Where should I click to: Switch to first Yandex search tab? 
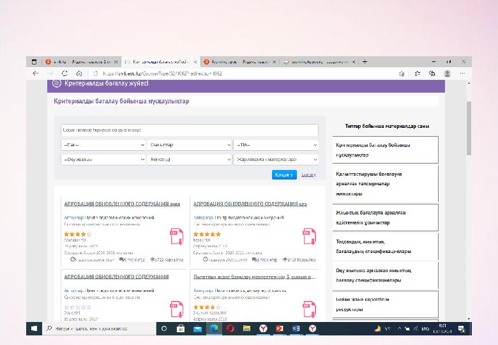tap(82, 61)
